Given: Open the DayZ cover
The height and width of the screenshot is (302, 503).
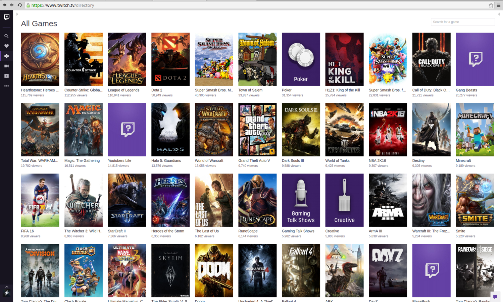Looking at the screenshot, I should click(x=388, y=271).
